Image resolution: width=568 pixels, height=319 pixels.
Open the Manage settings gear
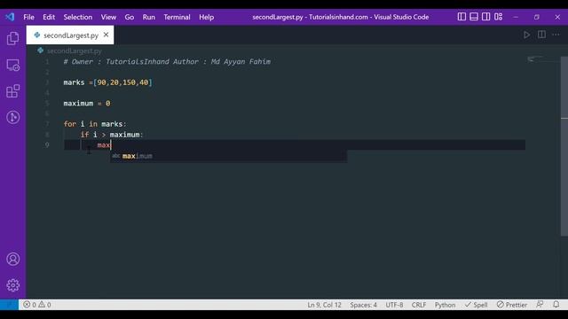pos(12,285)
